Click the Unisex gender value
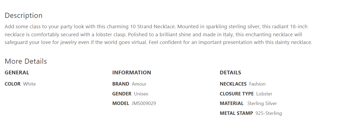Viewport: 356px width, 125px height. [x=141, y=94]
